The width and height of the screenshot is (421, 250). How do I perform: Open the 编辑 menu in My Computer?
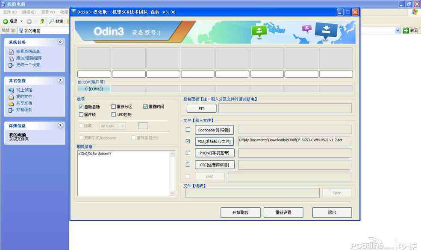[x=29, y=12]
